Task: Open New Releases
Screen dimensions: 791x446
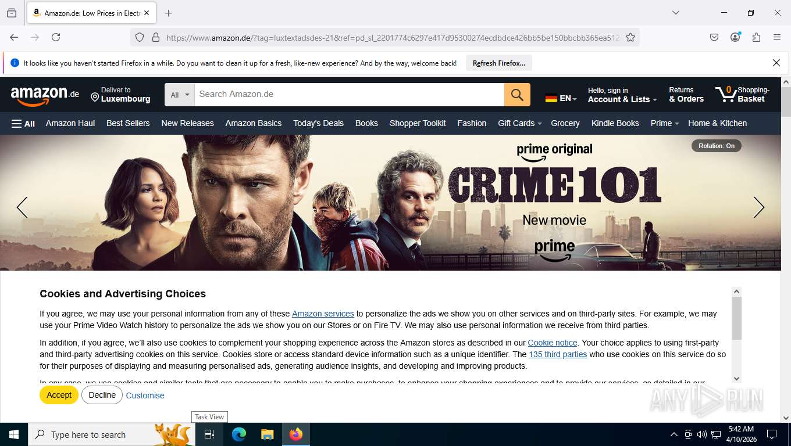Action: click(x=187, y=123)
